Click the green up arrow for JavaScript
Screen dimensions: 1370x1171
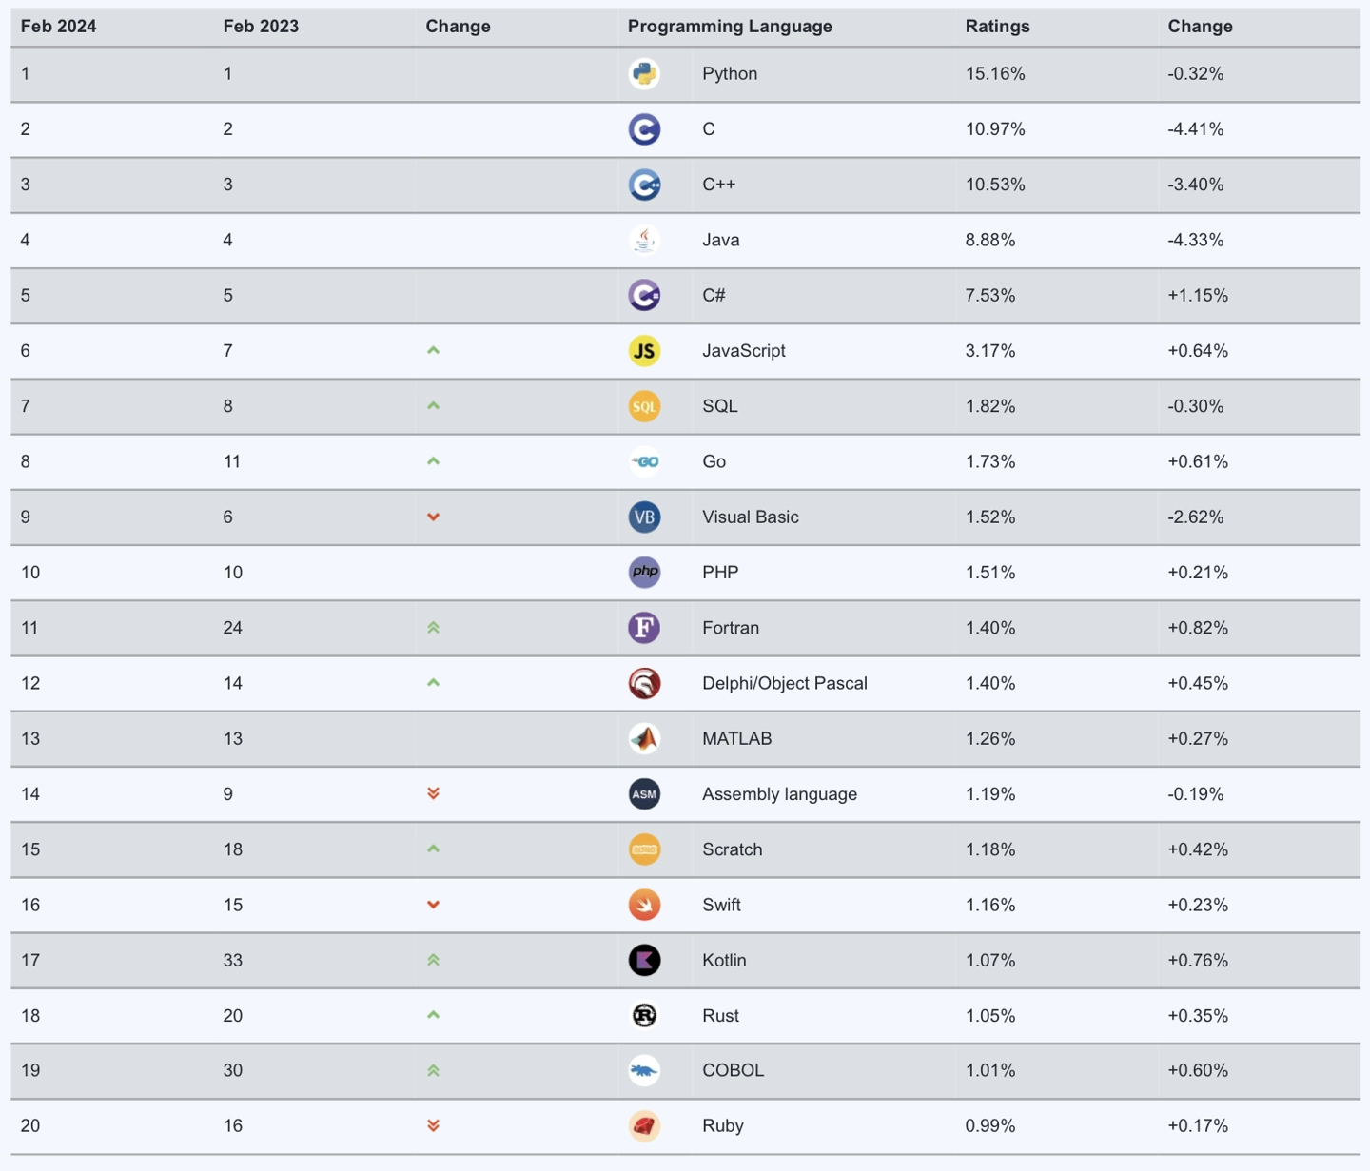[x=433, y=351]
